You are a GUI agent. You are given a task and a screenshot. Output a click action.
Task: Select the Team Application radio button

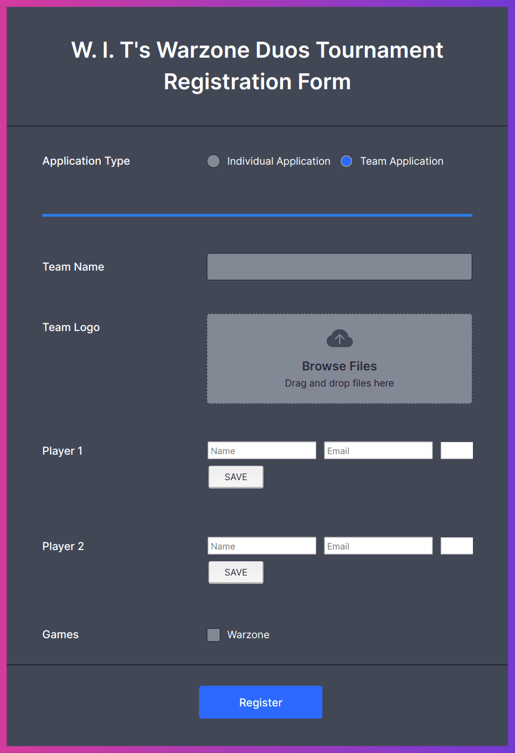[x=346, y=161]
